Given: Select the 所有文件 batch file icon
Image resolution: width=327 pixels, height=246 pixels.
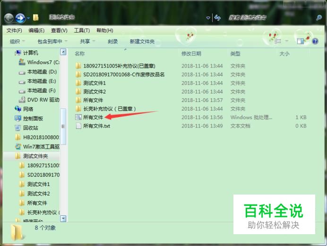Looking at the screenshot, I should point(78,117).
